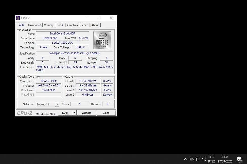Screen dimensions: 247x164
Task: Click the Bus Speed value 99.81 MHz
Action: (x=48, y=90)
